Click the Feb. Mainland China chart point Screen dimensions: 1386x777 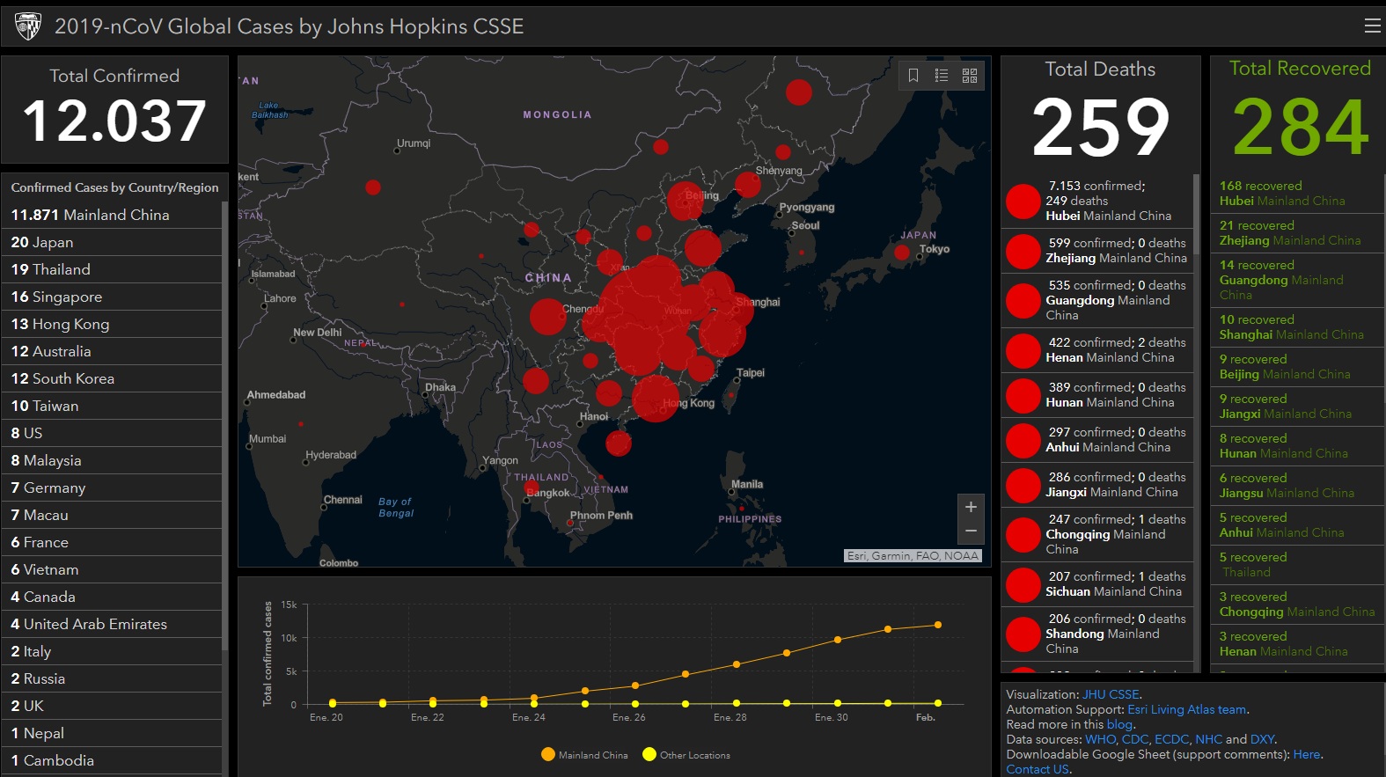[x=938, y=625]
